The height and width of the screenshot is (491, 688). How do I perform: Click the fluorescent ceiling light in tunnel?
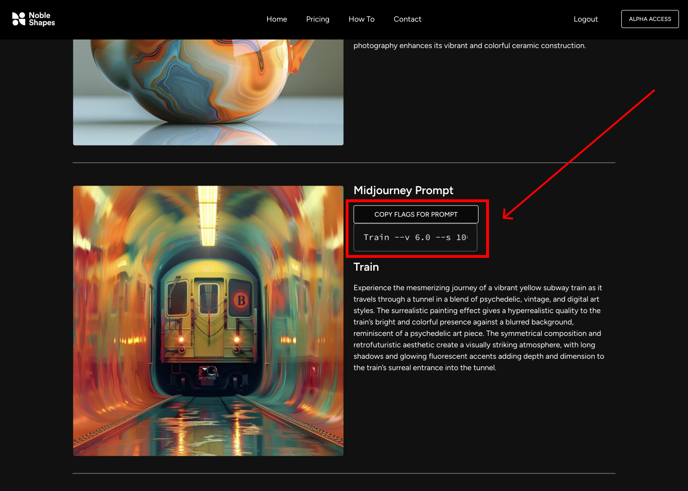pos(208,216)
